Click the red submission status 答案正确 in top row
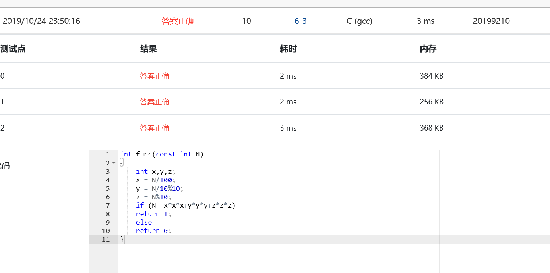 tap(178, 21)
